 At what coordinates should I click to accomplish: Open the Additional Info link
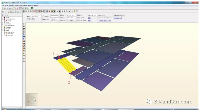point(105,21)
